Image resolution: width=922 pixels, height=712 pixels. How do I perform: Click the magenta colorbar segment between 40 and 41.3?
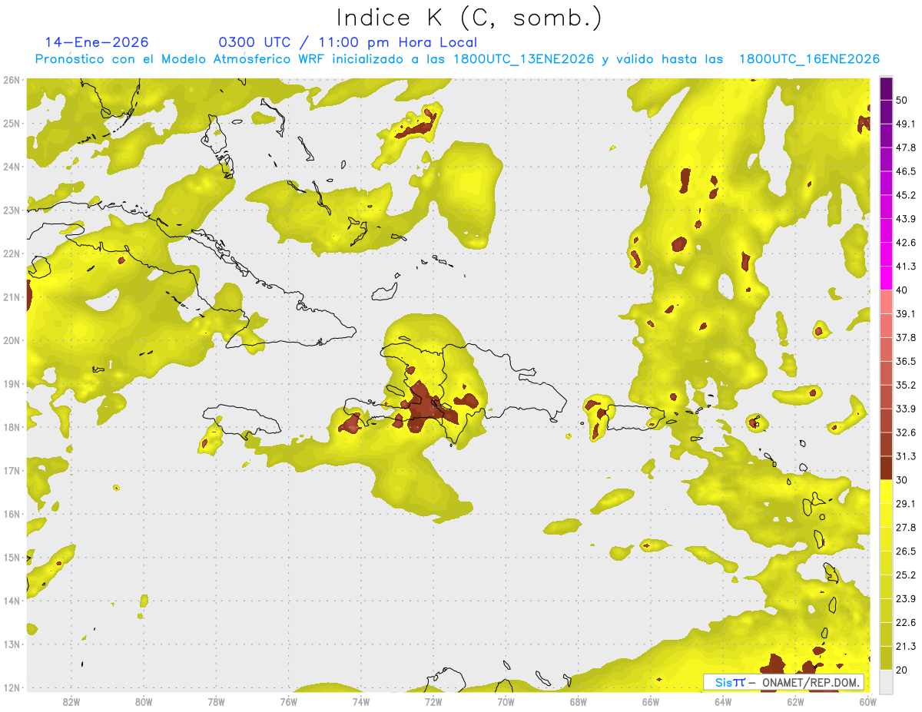point(886,277)
